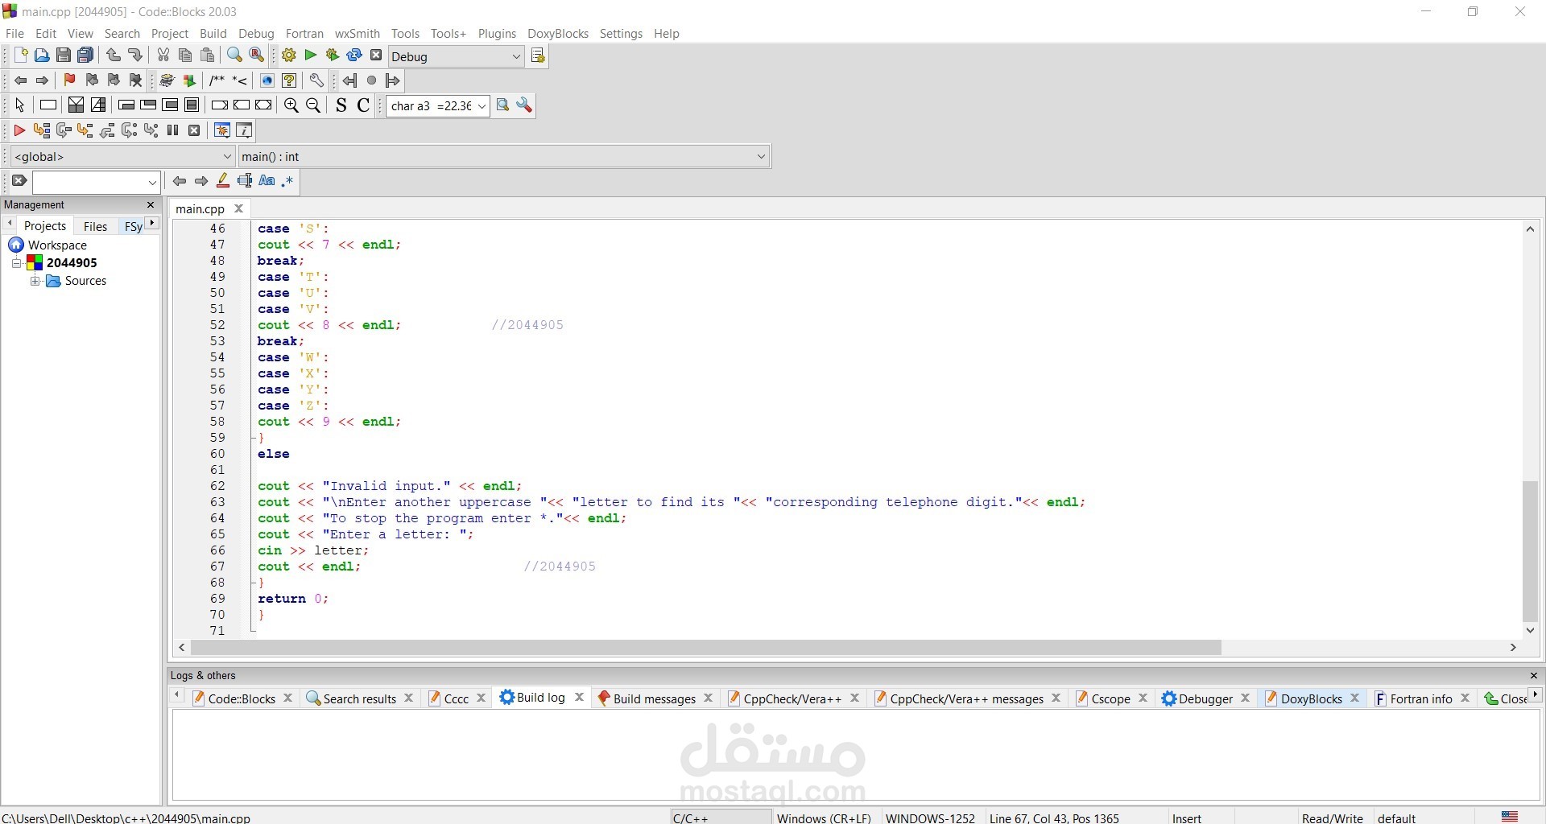The height and width of the screenshot is (824, 1546).
Task: Show more Management tabs with right arrow
Action: (x=152, y=223)
